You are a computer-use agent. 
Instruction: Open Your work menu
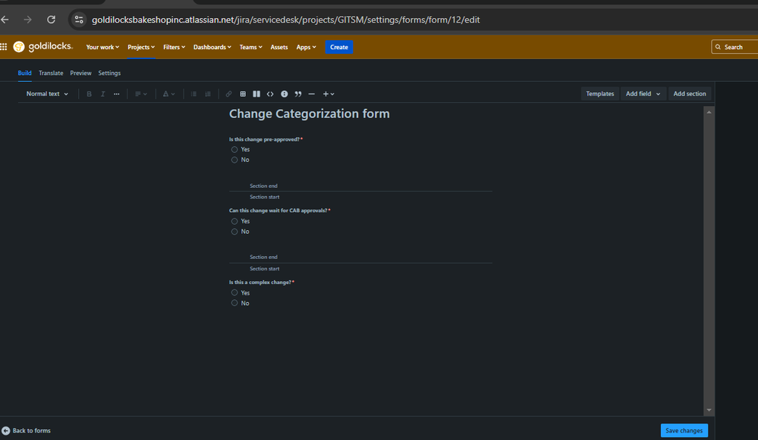click(102, 47)
